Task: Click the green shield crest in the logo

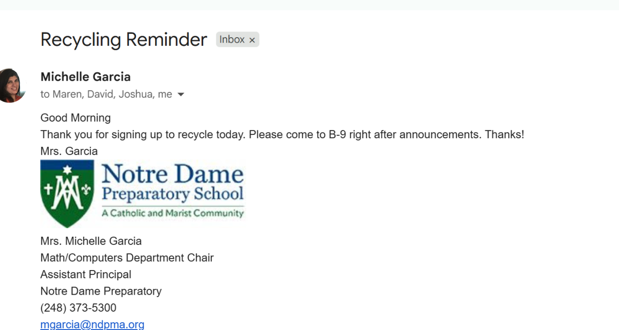Action: pyautogui.click(x=67, y=193)
